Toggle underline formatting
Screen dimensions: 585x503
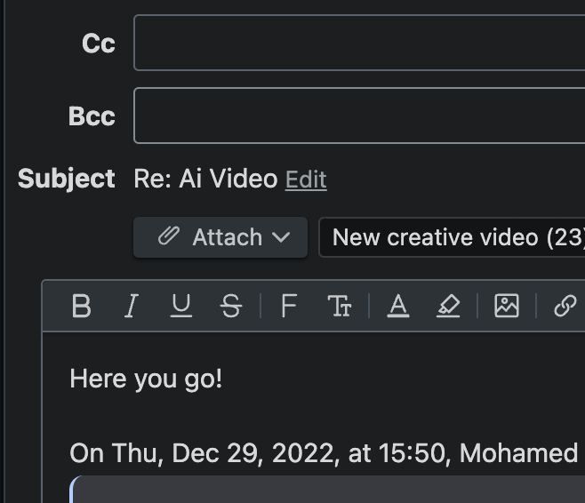tap(181, 307)
